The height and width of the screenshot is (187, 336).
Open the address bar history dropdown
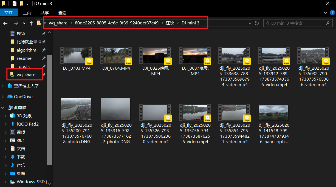coord(250,23)
